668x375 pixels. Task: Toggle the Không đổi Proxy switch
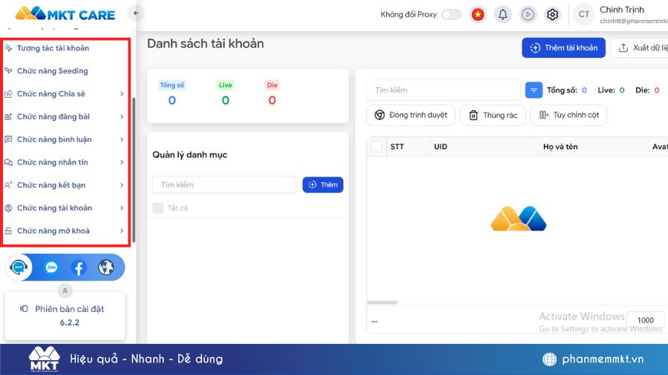(451, 14)
